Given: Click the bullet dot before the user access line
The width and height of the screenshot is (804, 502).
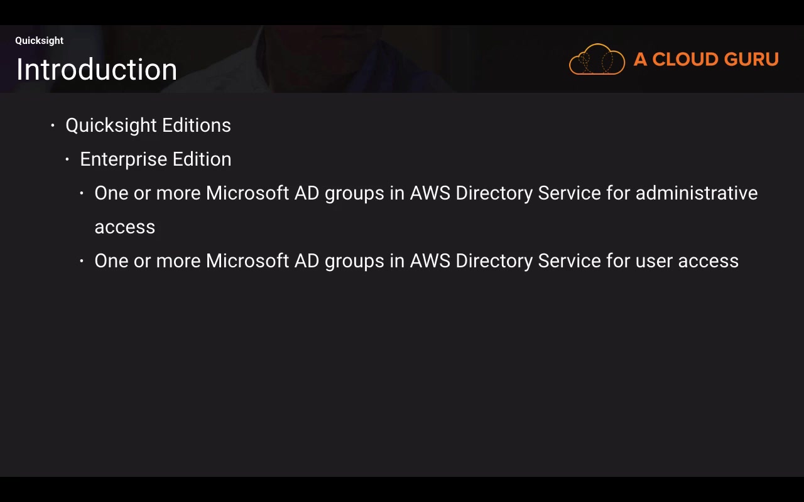Looking at the screenshot, I should [x=82, y=261].
